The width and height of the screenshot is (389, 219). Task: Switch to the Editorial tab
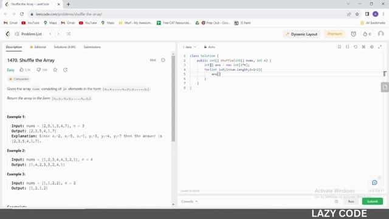pyautogui.click(x=38, y=47)
